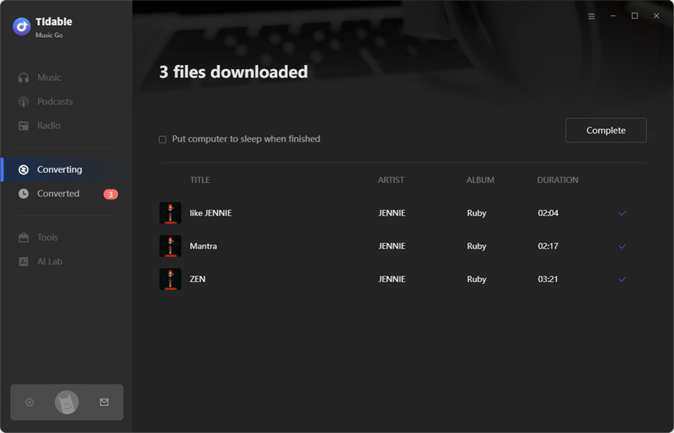Click the like JENNIE album thumbnail
The height and width of the screenshot is (433, 674).
point(170,213)
